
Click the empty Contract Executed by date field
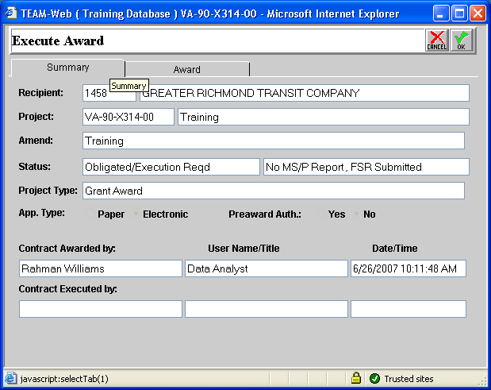[409, 309]
